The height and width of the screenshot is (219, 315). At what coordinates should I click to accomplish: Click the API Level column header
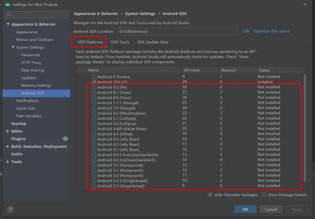coord(200,70)
